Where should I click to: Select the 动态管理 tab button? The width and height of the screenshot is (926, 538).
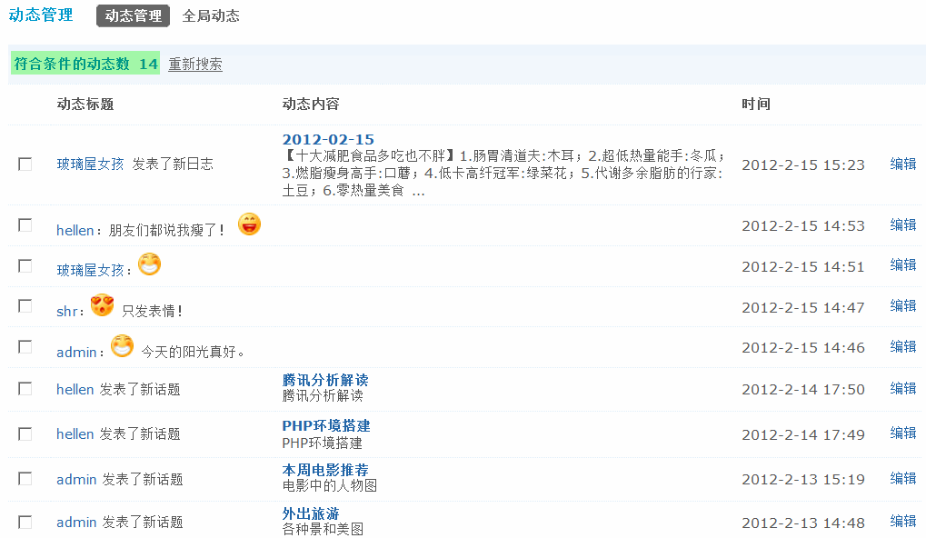133,16
